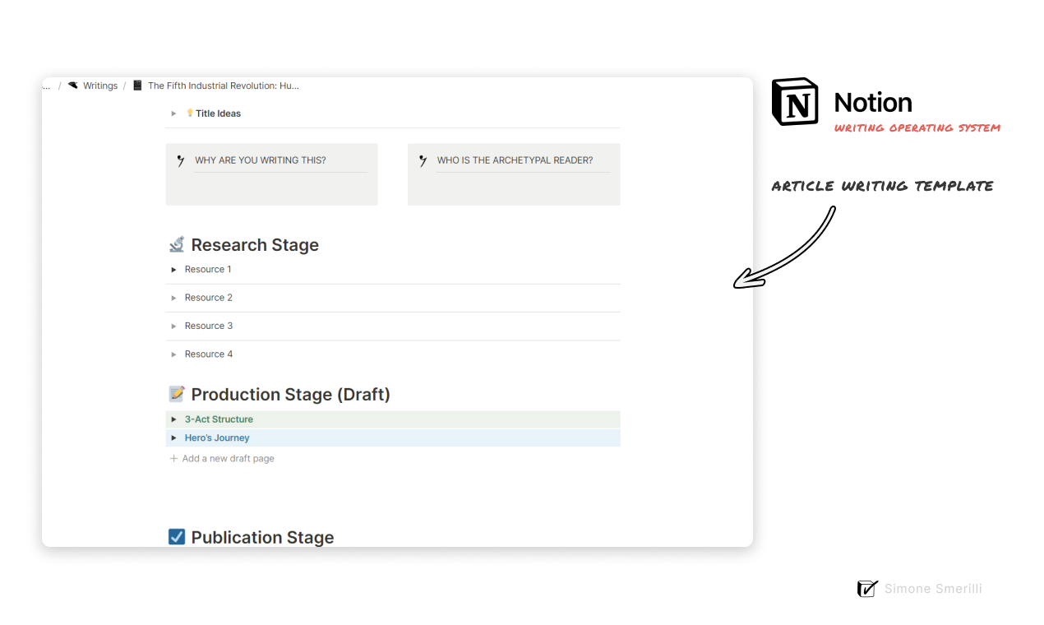The width and height of the screenshot is (1044, 625).
Task: Expand the Title Ideas toggle
Action: point(173,113)
